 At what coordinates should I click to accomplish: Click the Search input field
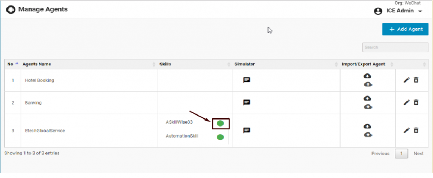(x=395, y=47)
